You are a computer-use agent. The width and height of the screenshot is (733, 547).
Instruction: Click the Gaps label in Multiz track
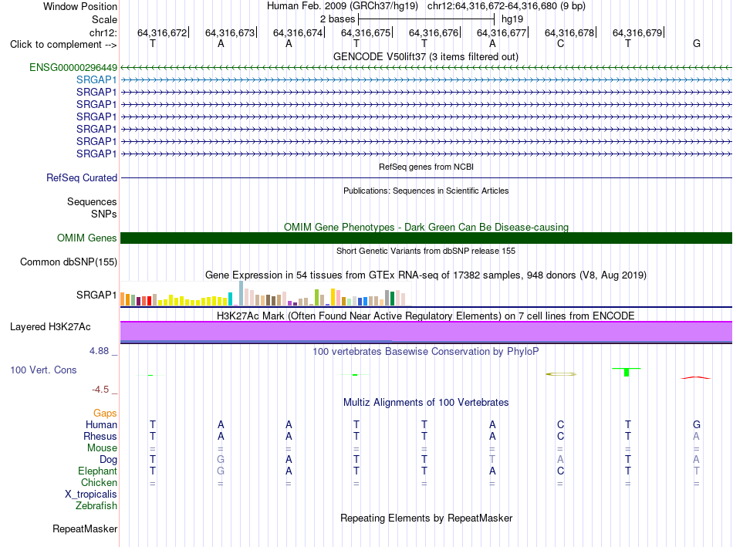(105, 414)
